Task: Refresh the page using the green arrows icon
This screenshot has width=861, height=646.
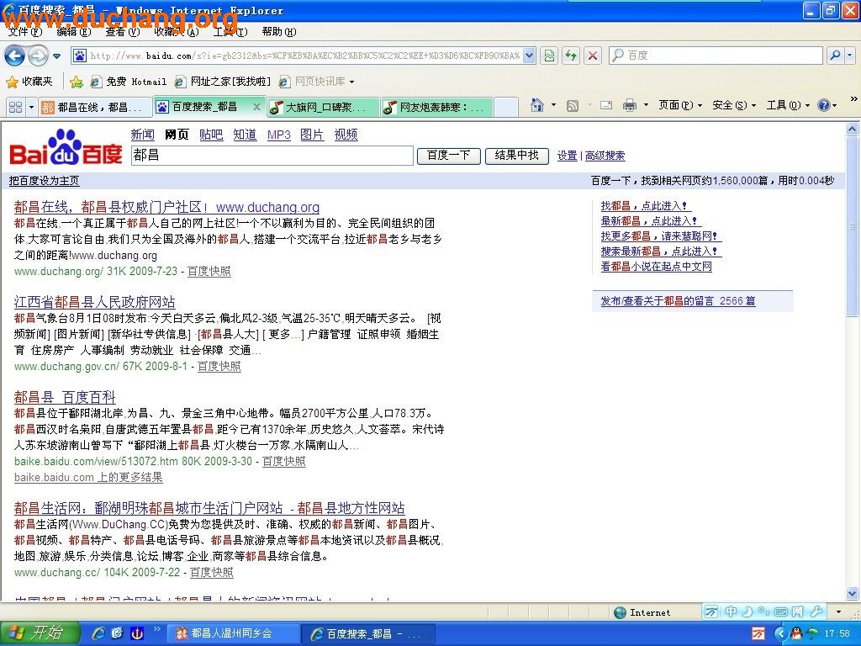Action: pyautogui.click(x=571, y=56)
